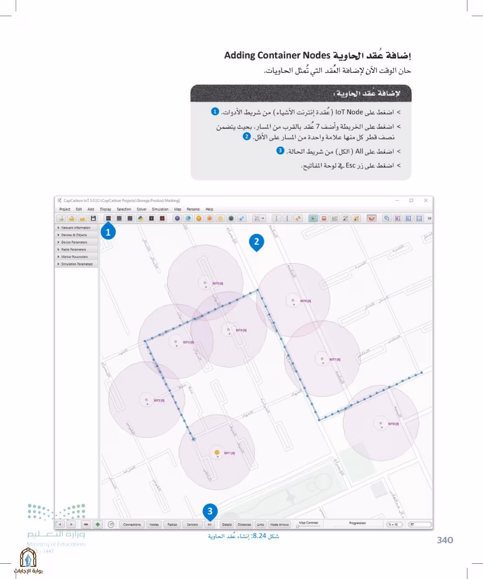Viewport: 483px width, 579px height.
Task: Toggle the All button in status bar
Action: 209,525
